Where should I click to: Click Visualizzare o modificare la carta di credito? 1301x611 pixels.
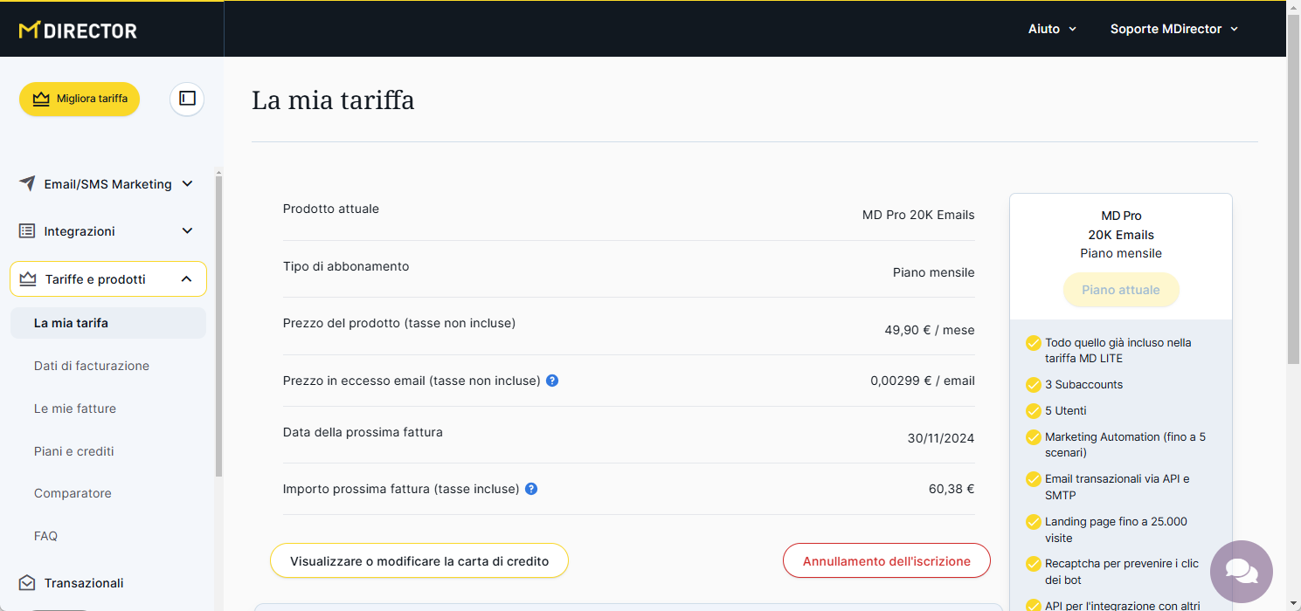pos(419,561)
